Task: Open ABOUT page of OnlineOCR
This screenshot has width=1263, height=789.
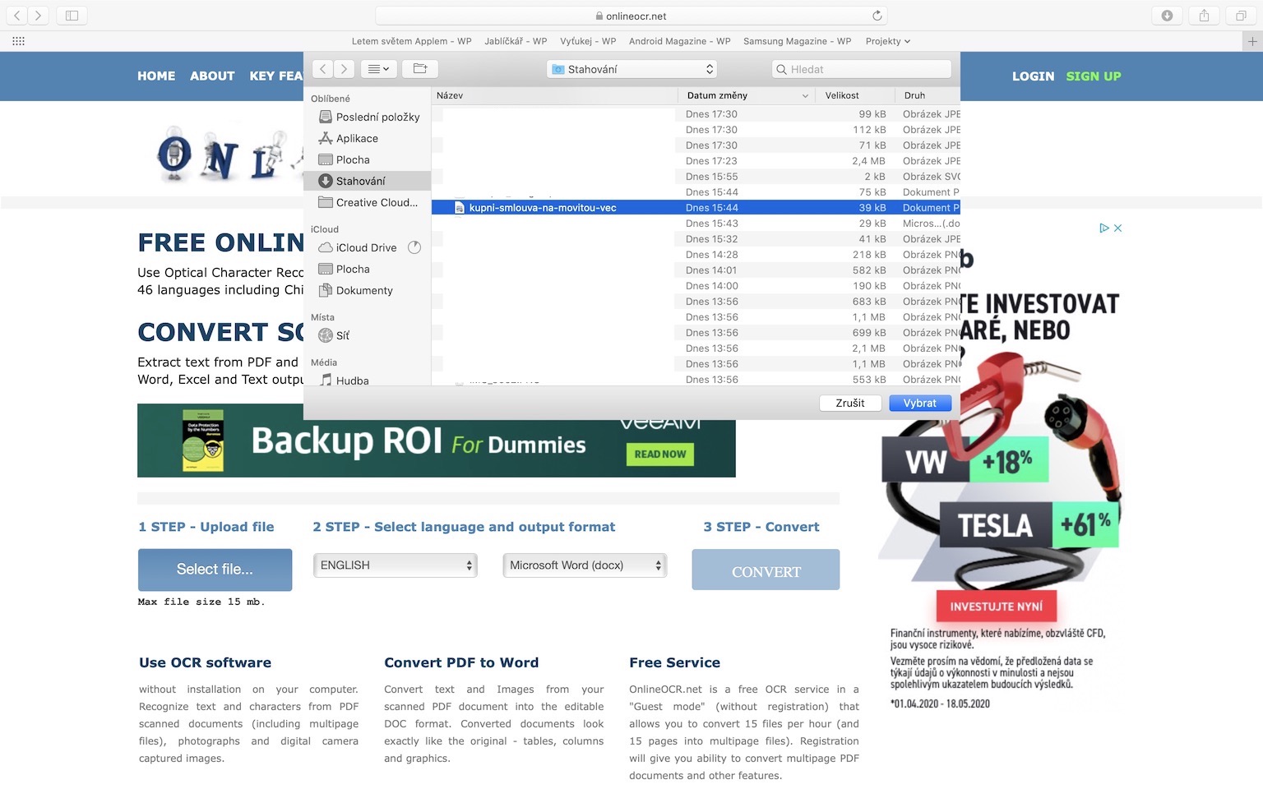Action: click(212, 76)
